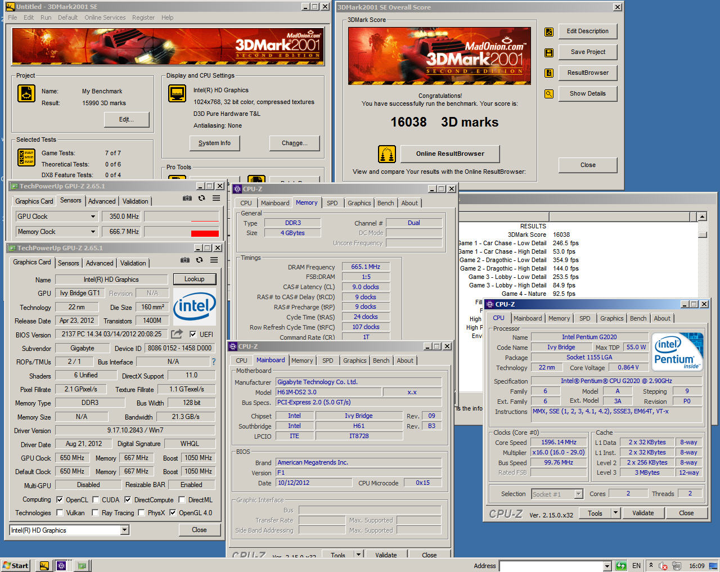The width and height of the screenshot is (720, 572).
Task: Toggle the DirectML checkbox
Action: coord(182,499)
